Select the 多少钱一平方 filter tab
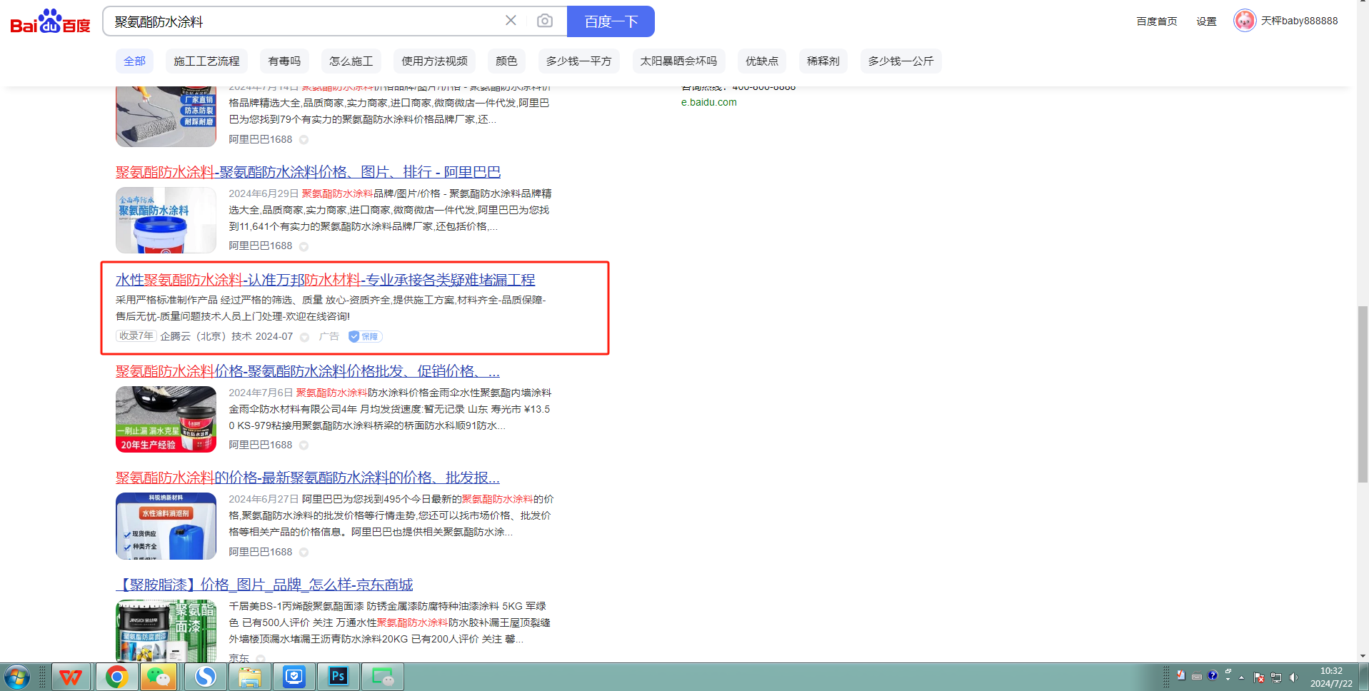The height and width of the screenshot is (691, 1369). click(x=578, y=61)
